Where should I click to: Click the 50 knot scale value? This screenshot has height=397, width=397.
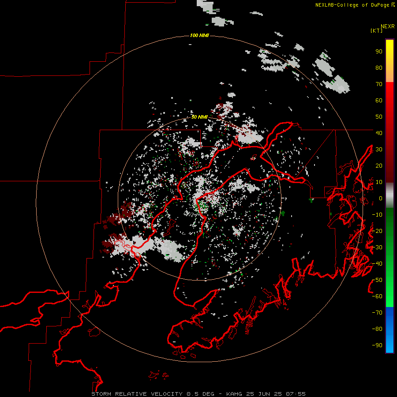(379, 117)
